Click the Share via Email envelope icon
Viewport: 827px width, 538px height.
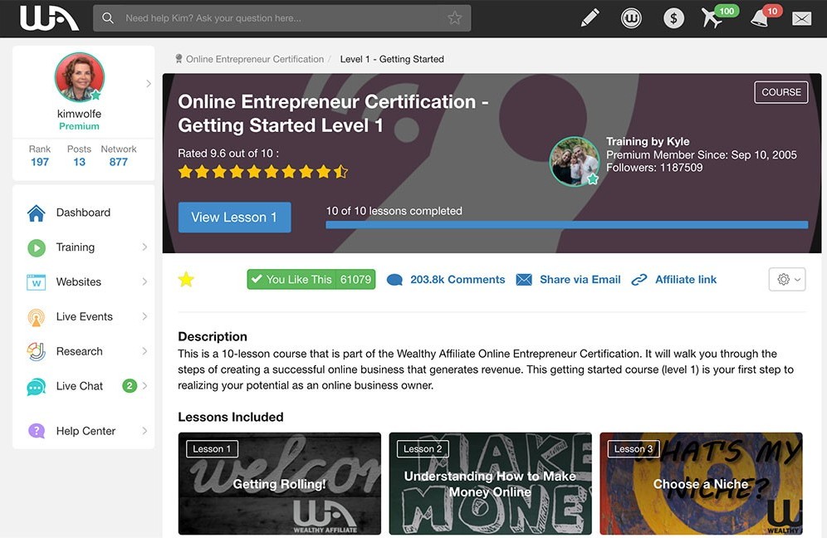point(524,280)
